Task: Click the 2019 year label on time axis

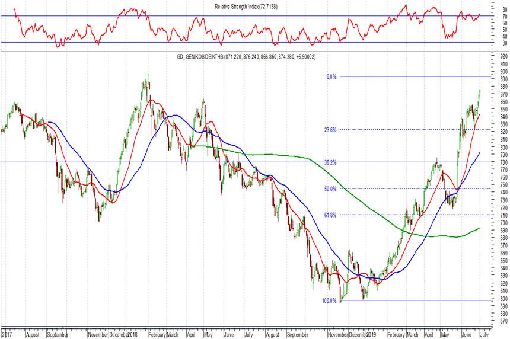Action: pyautogui.click(x=371, y=334)
